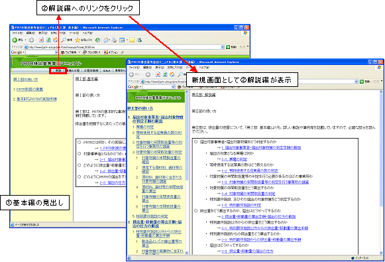Open 編集 menu in front IE window
The image size is (385, 262).
coord(147,67)
